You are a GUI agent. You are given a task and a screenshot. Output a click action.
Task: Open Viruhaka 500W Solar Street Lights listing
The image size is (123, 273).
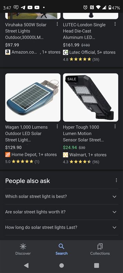pos(26,31)
